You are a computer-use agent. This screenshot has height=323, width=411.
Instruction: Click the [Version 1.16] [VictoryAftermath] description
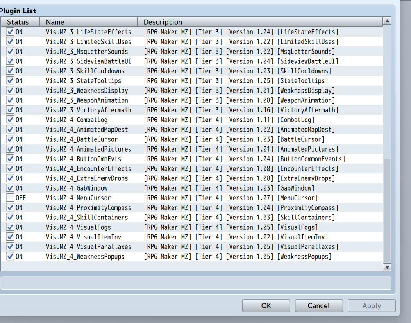282,110
